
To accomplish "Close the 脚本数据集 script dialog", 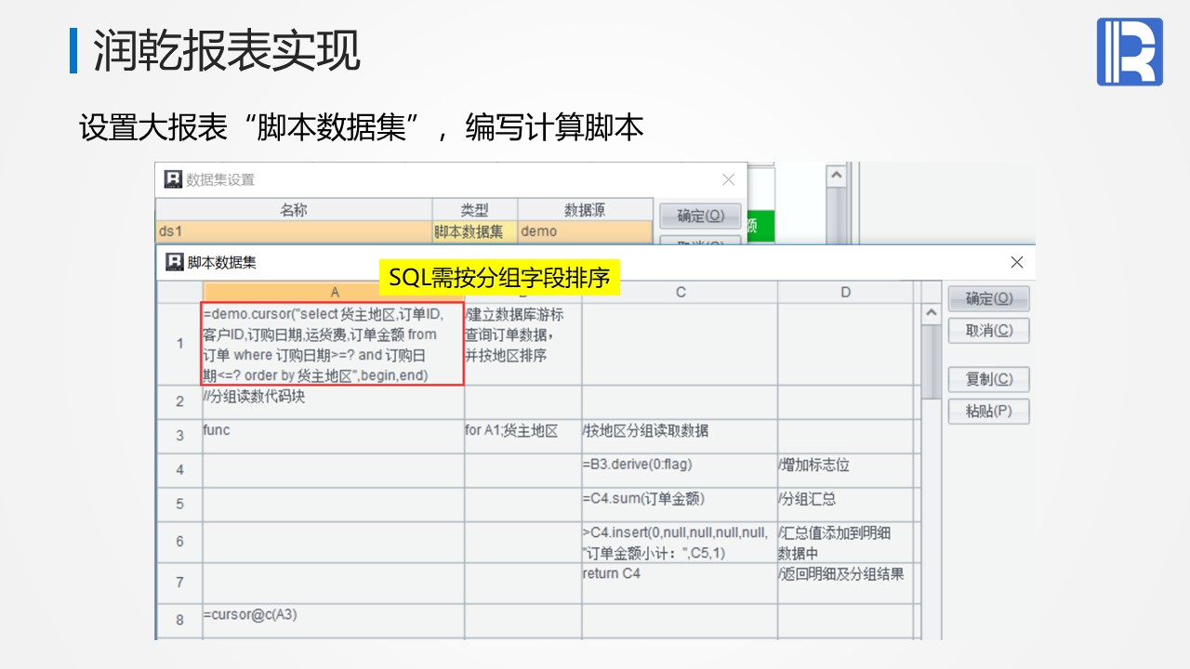I will (x=1017, y=262).
